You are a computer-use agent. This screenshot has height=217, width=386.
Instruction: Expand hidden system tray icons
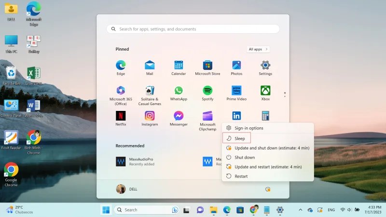pyautogui.click(x=300, y=210)
